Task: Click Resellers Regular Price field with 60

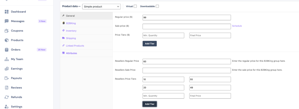Action: [x=187, y=61]
